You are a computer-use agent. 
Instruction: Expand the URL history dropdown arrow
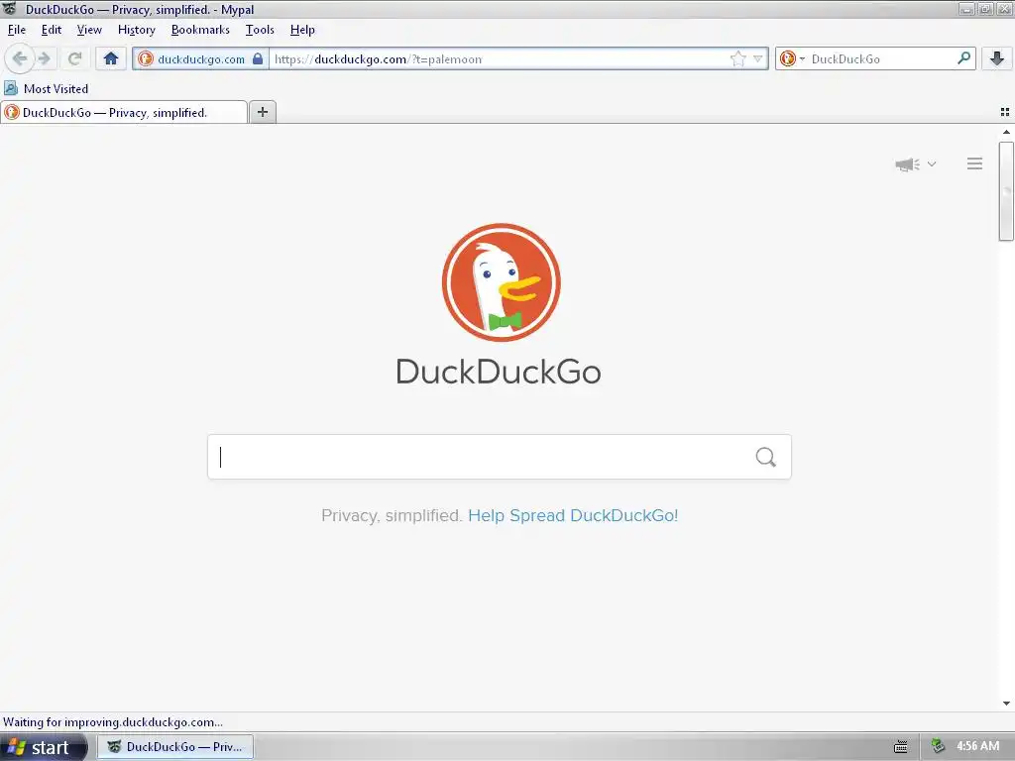tap(758, 58)
